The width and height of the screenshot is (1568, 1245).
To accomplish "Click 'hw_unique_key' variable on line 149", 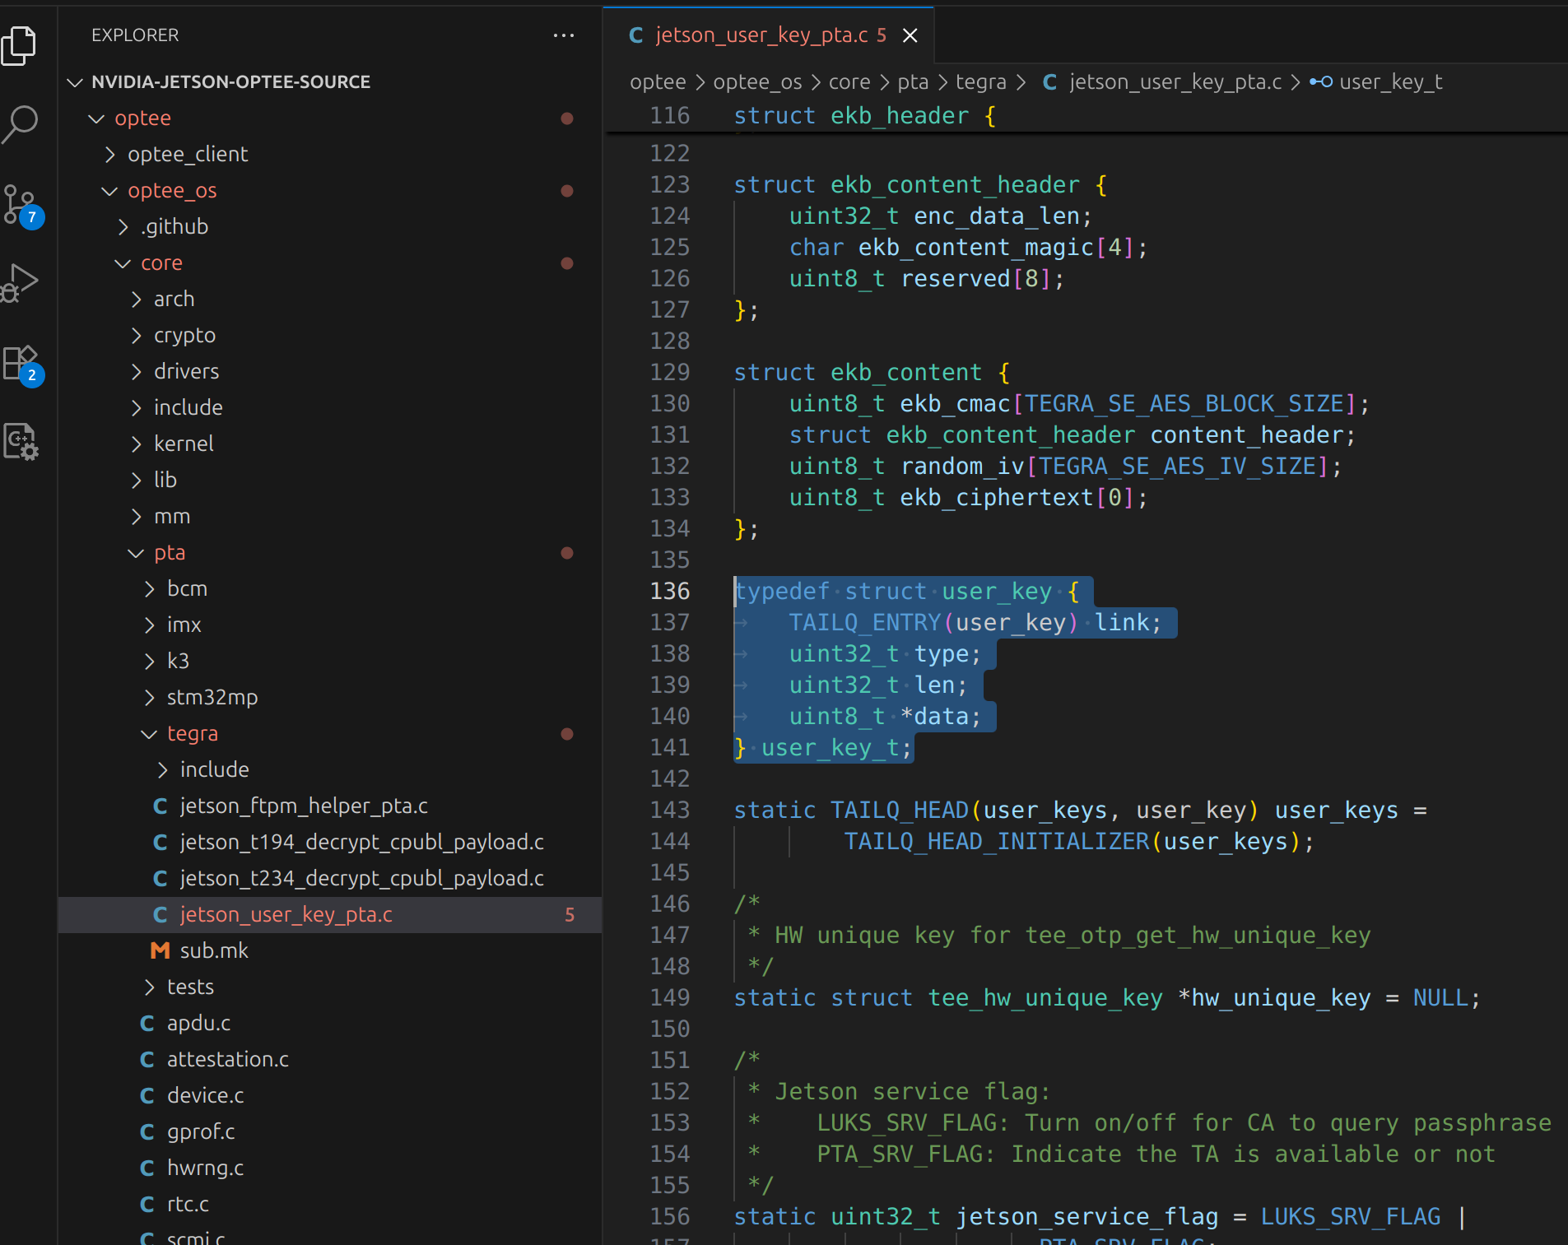I will click(1282, 998).
